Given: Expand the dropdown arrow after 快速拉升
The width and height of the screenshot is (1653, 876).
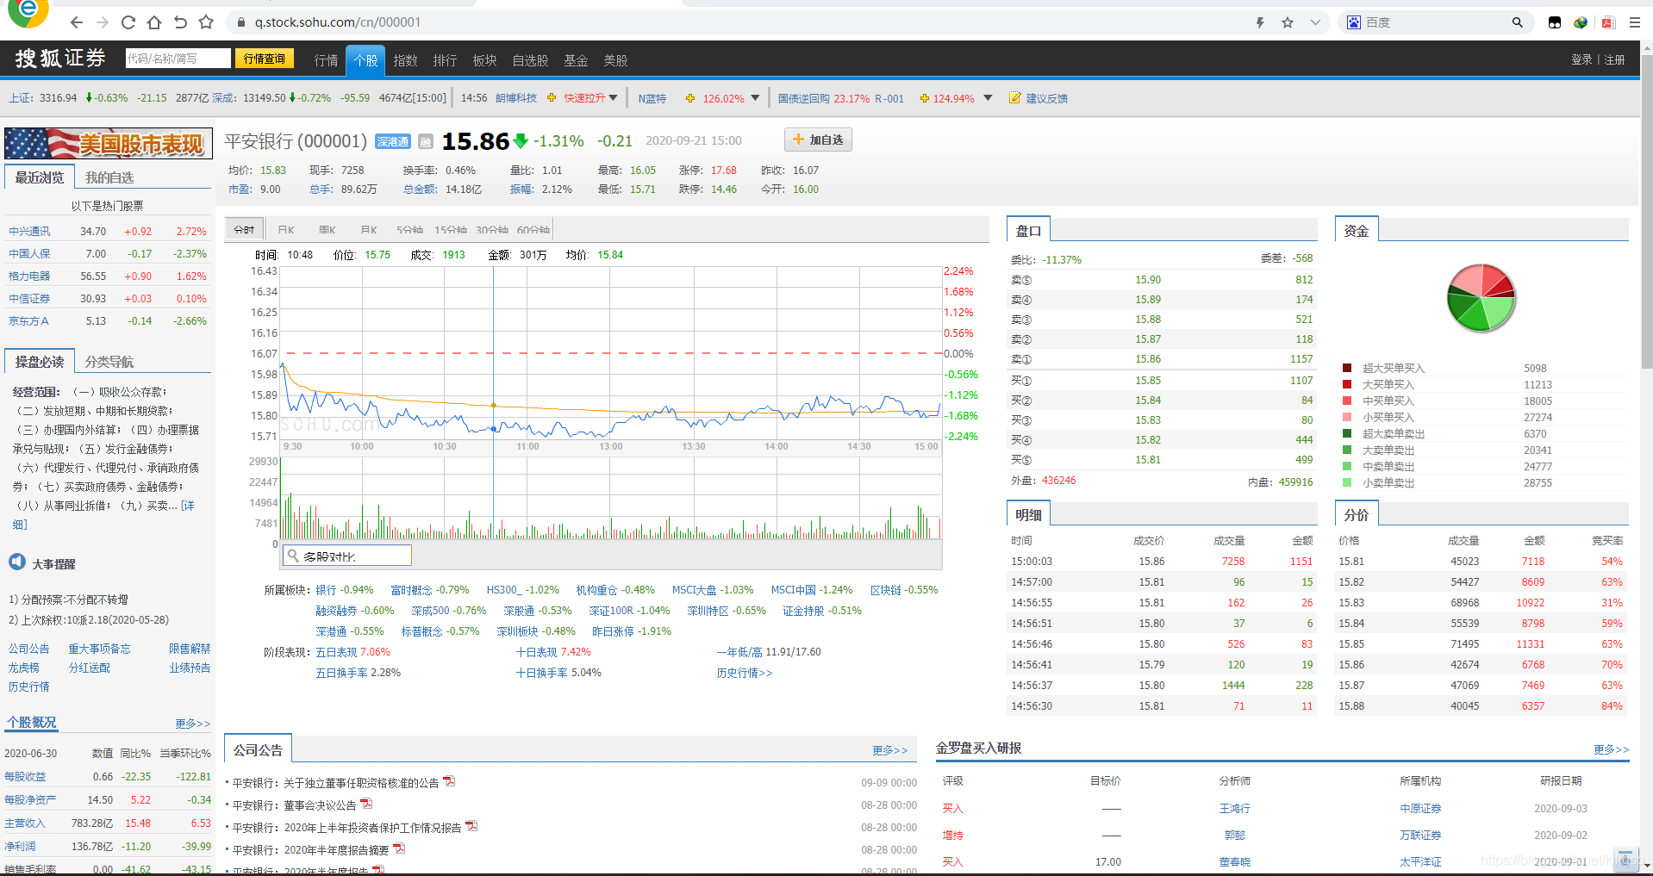Looking at the screenshot, I should [614, 98].
